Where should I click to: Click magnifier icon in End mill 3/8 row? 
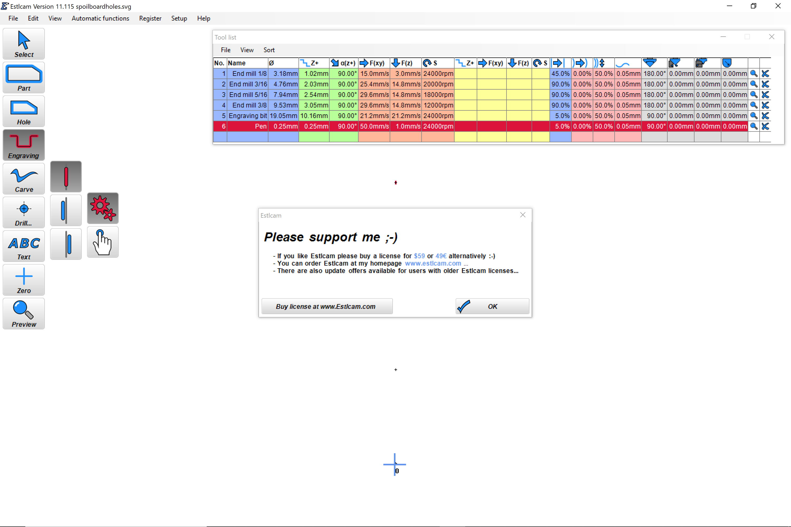tap(754, 105)
